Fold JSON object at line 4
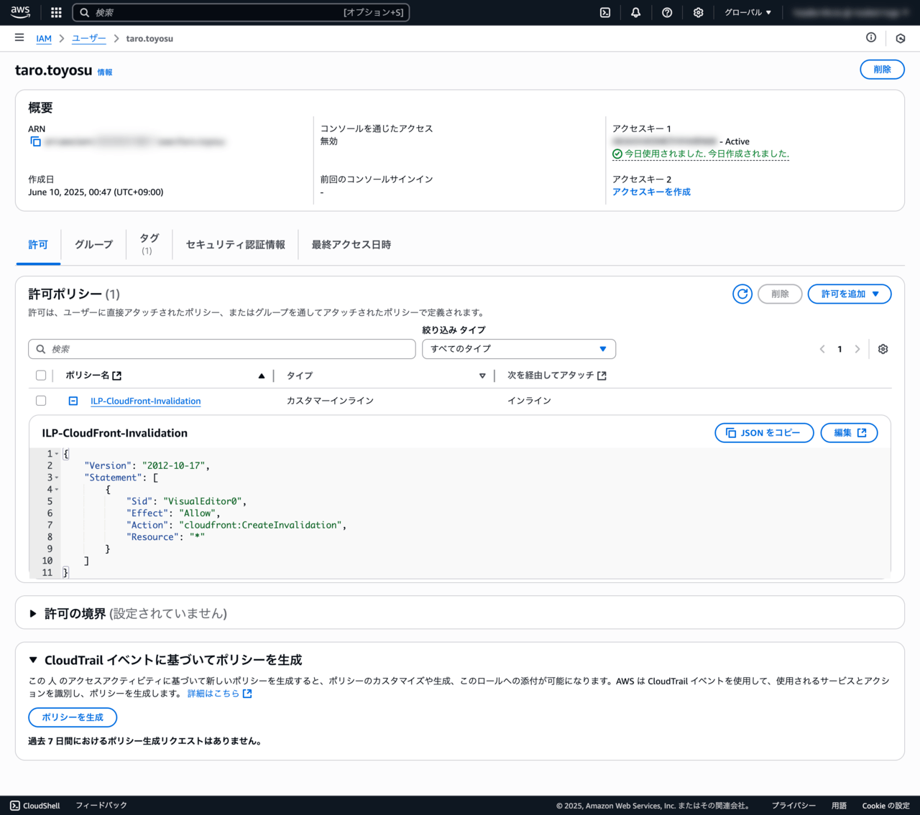 tap(57, 490)
